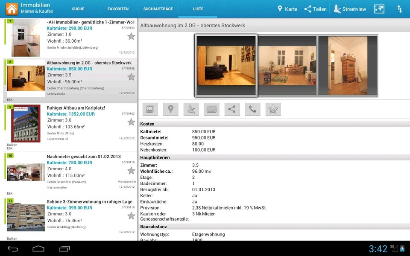The width and height of the screenshot is (410, 256).
Task: Click the Hauptkriterien section header
Action: [274, 157]
